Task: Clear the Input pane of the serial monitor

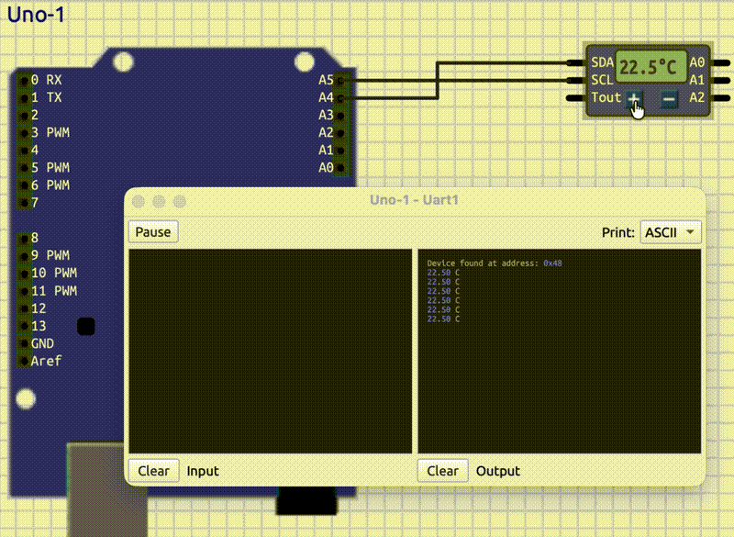Action: click(x=153, y=470)
